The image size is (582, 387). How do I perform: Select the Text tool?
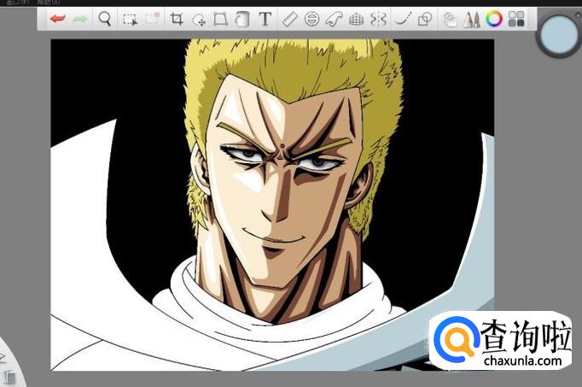(265, 19)
